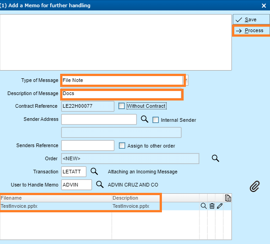Close the Add a Memo dialog
Screen dimensions: 270x244
(264, 6)
